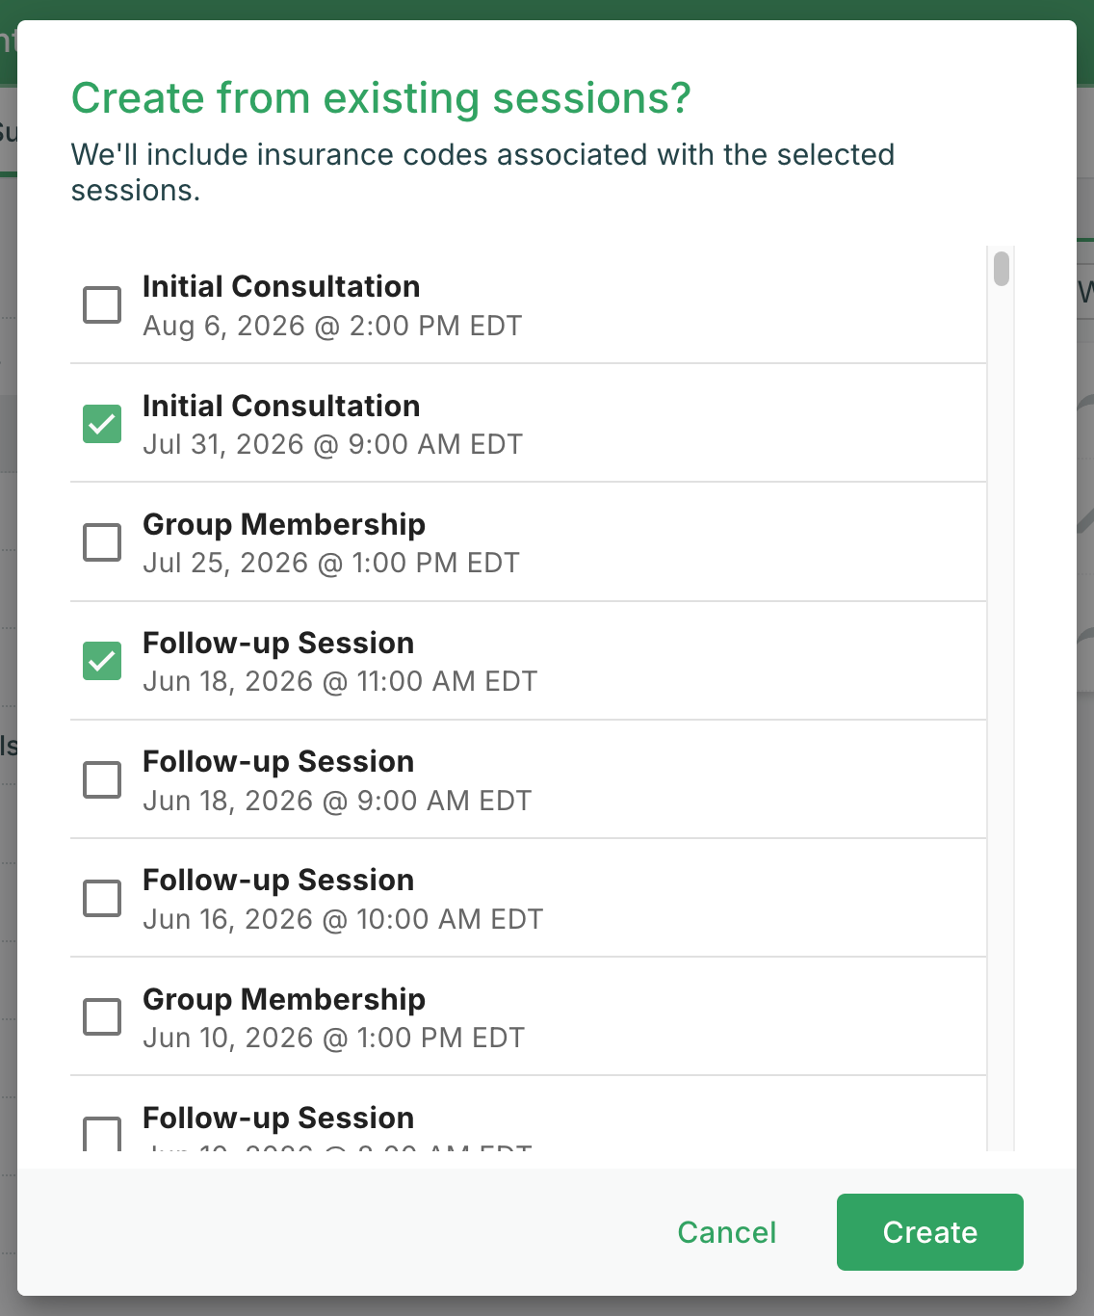Select Follow-up Session Jun 16 10:00 AM label
The image size is (1094, 1316).
tap(278, 880)
